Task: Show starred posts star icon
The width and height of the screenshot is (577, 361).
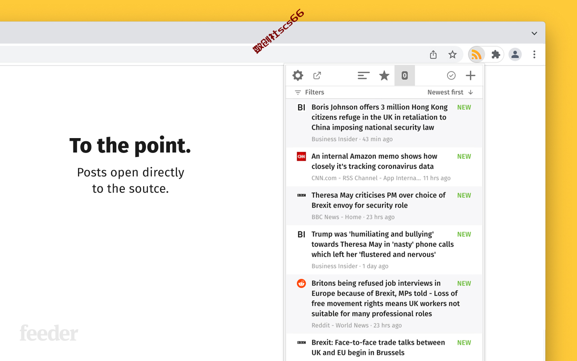Action: pyautogui.click(x=384, y=75)
